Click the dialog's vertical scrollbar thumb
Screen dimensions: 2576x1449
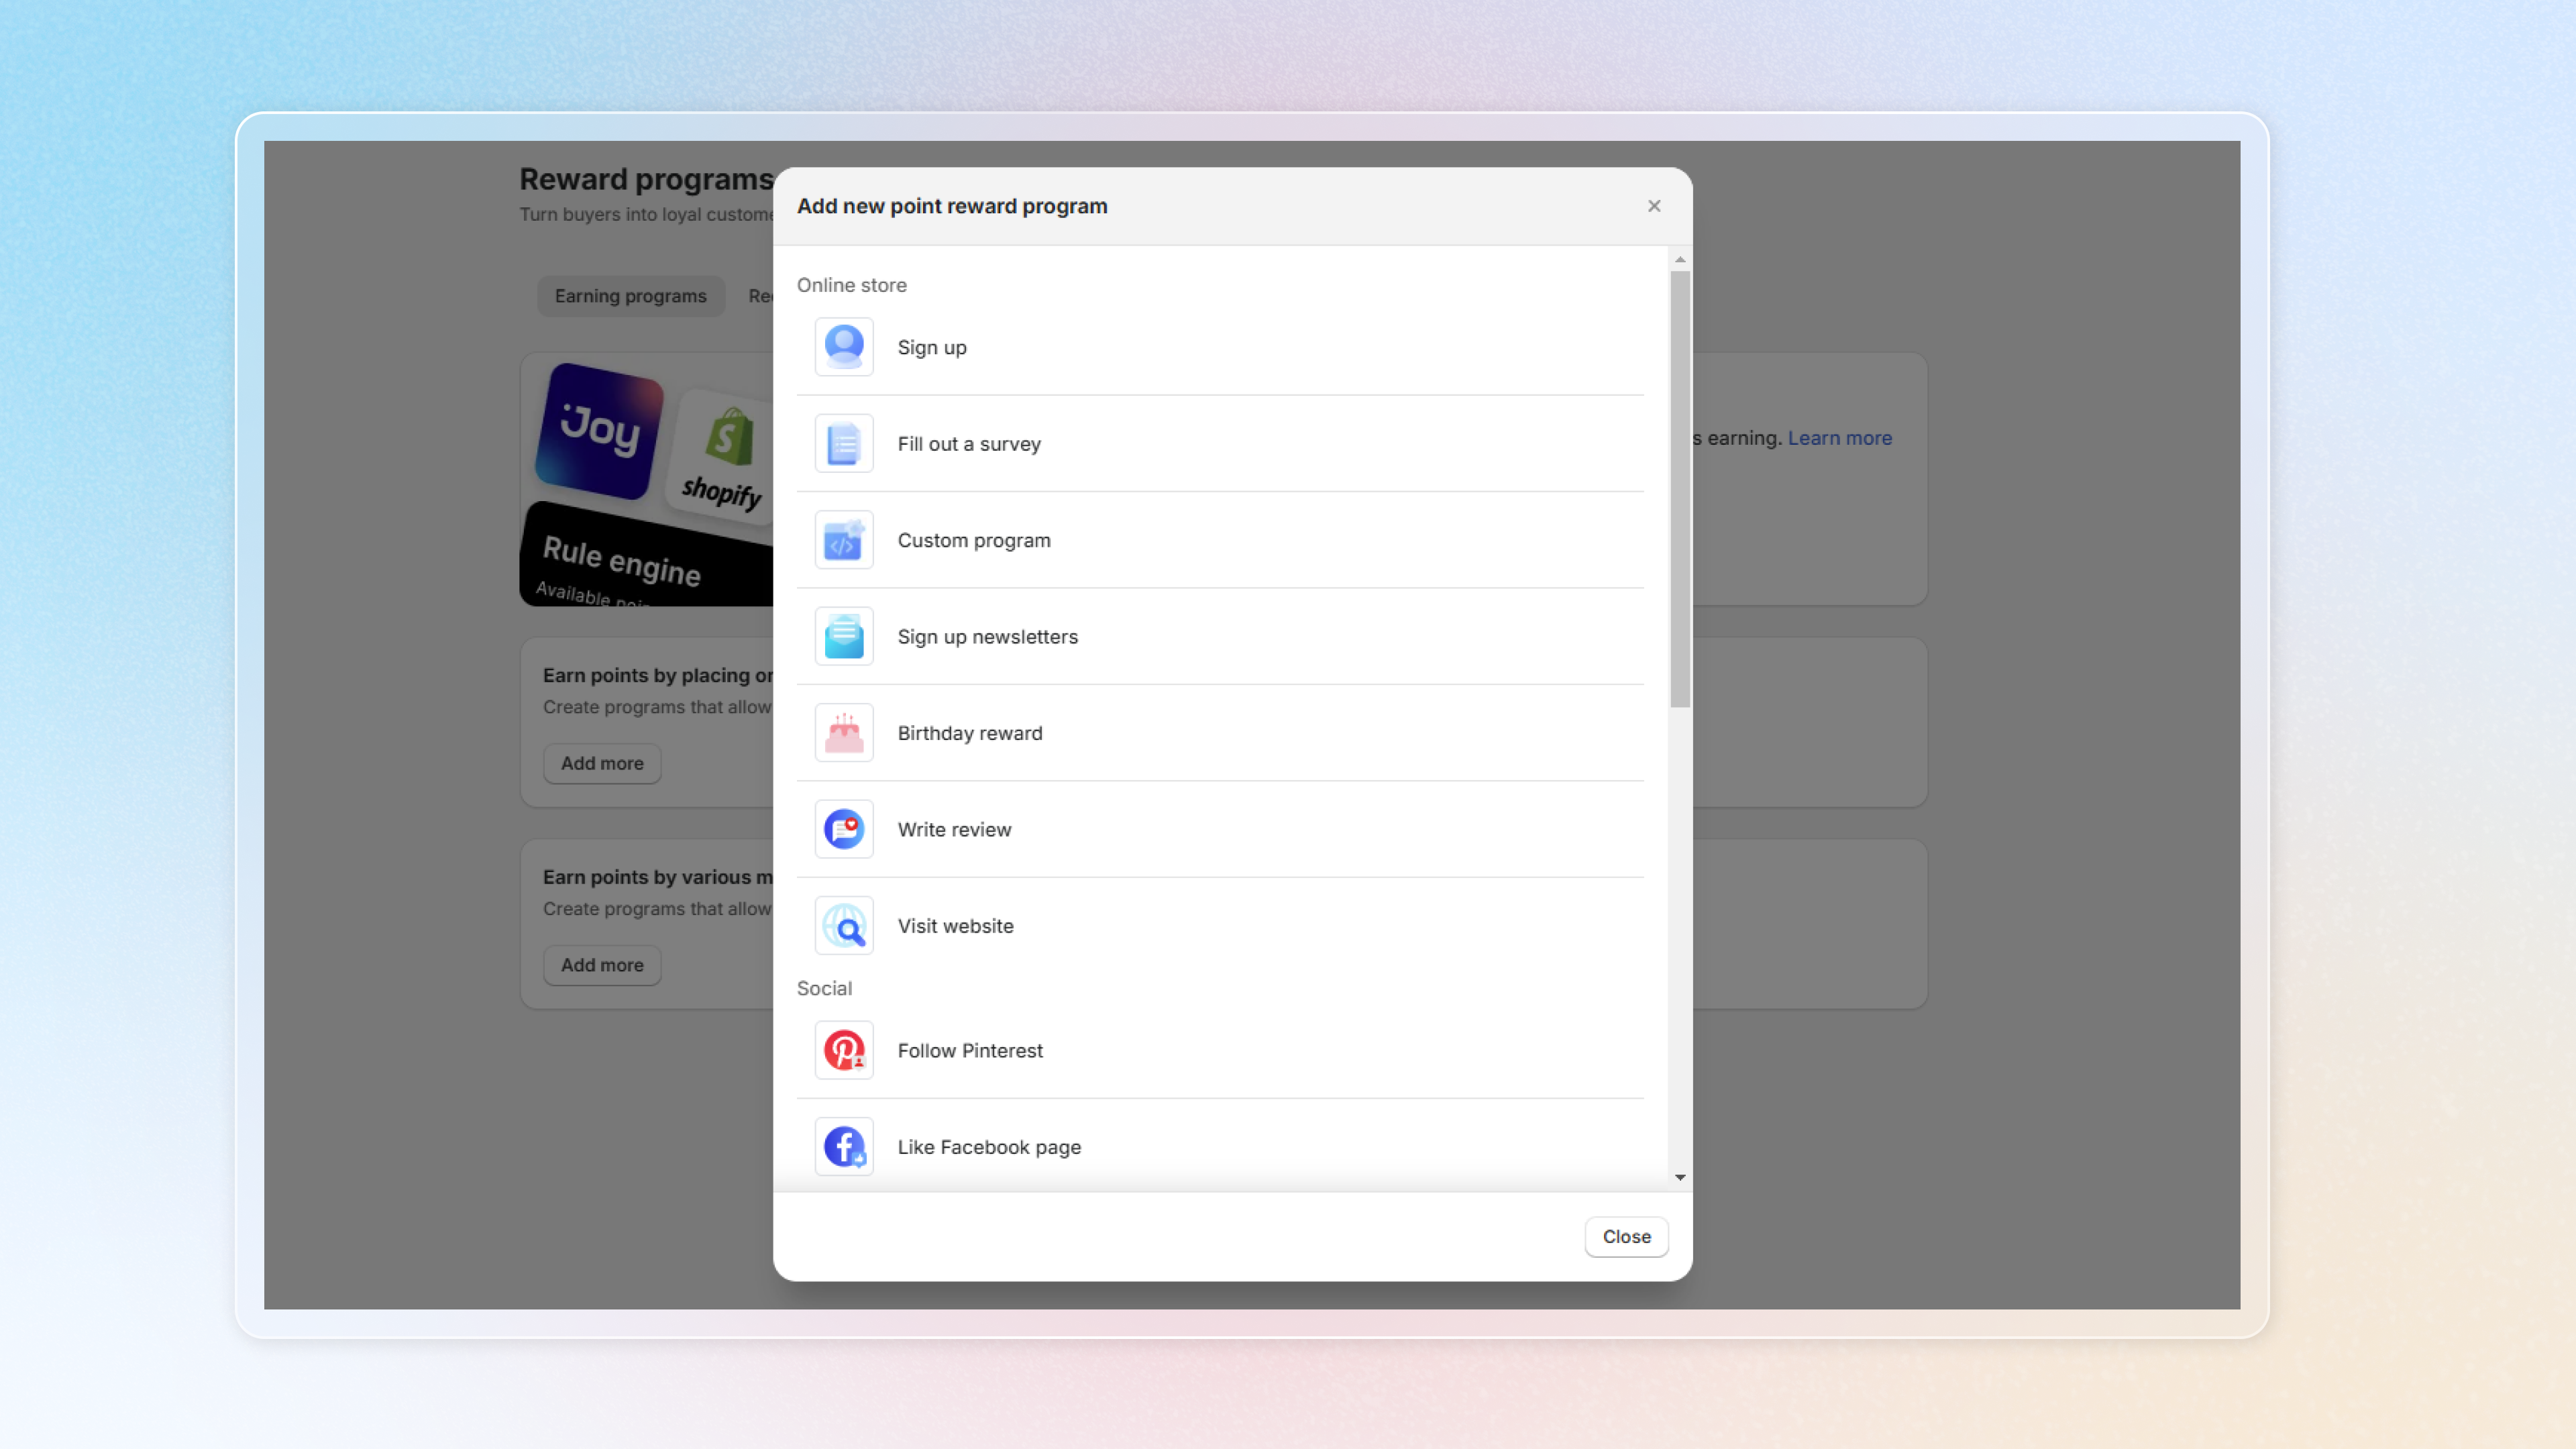1680,490
